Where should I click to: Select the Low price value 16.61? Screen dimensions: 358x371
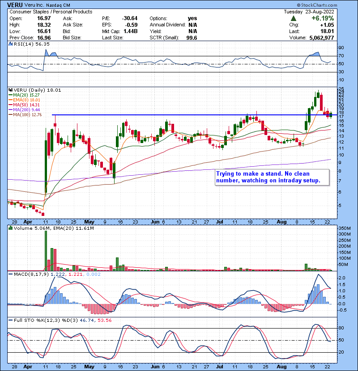(44, 31)
